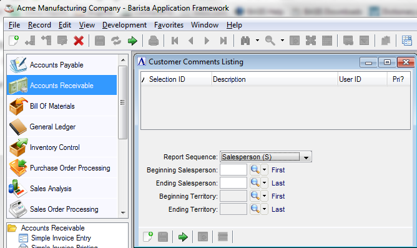Click New icon in Customer Comments Listing toolbar
The width and height of the screenshot is (417, 248).
148,237
